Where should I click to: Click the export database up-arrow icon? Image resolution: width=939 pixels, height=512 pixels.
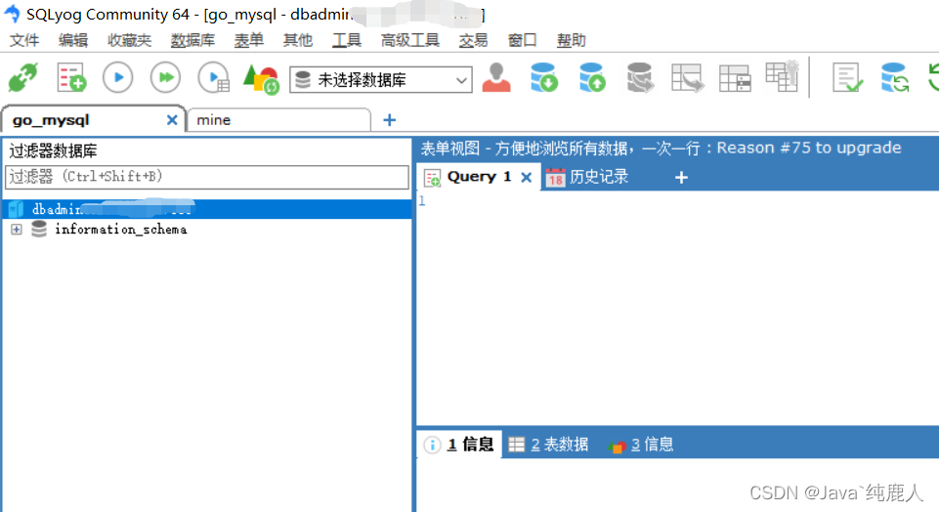click(592, 78)
